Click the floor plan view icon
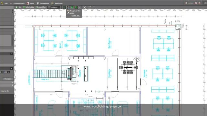Image resolution: width=207 pixels, height=116 pixels. pyautogui.click(x=64, y=7)
